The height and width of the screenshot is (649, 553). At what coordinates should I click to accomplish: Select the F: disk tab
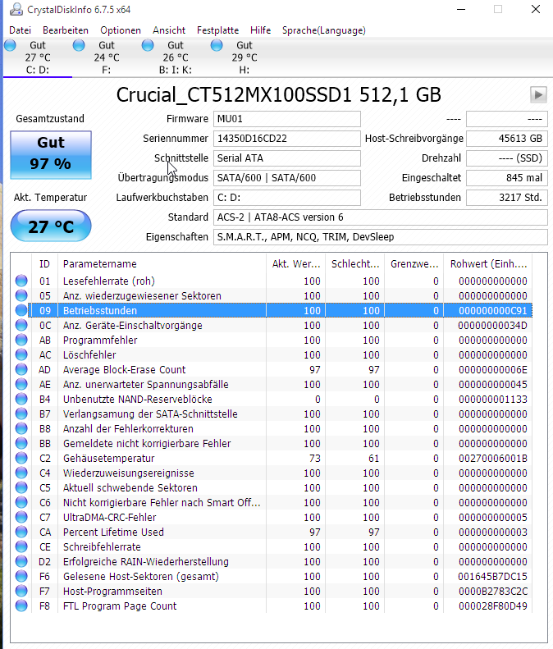pyautogui.click(x=107, y=57)
